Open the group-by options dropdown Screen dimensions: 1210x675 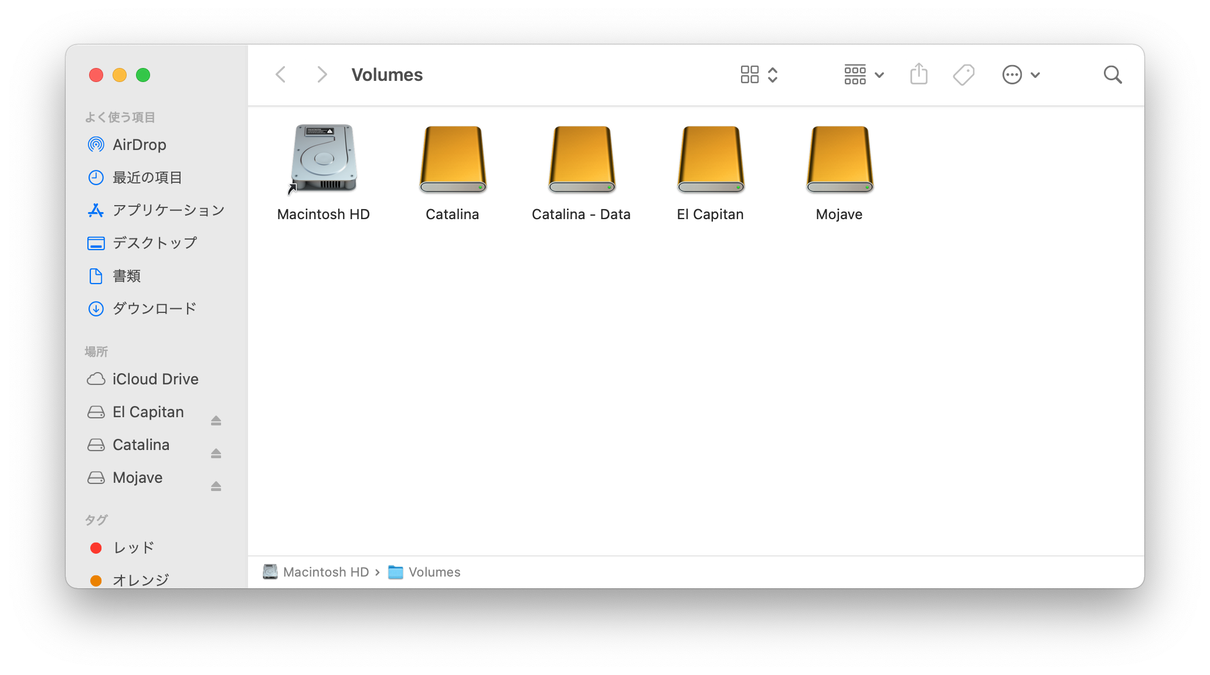pos(864,74)
